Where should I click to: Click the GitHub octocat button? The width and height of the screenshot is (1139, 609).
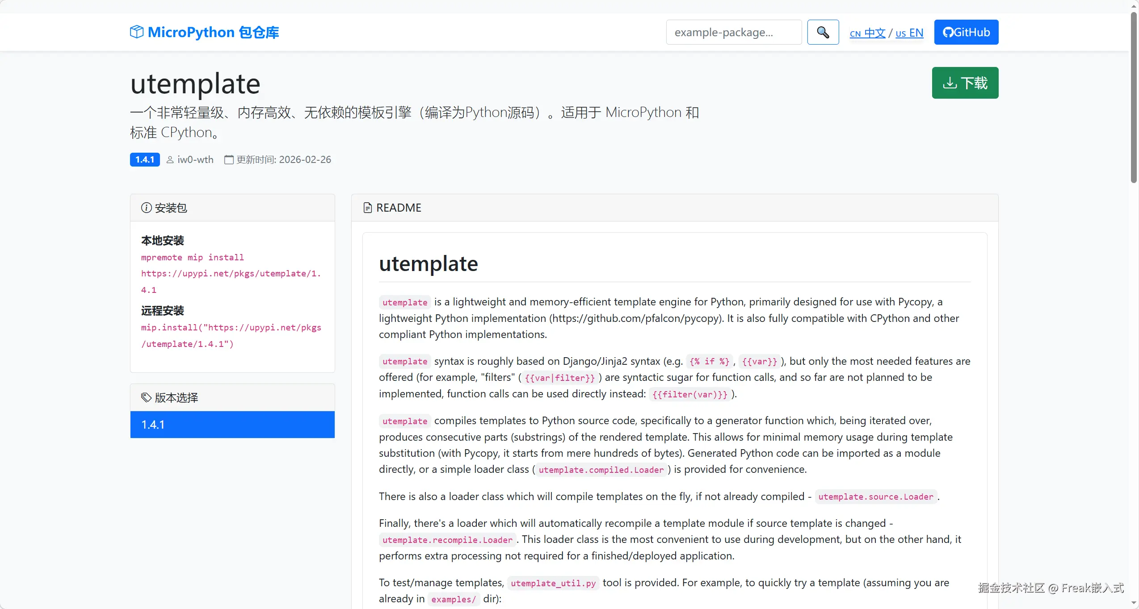(966, 32)
